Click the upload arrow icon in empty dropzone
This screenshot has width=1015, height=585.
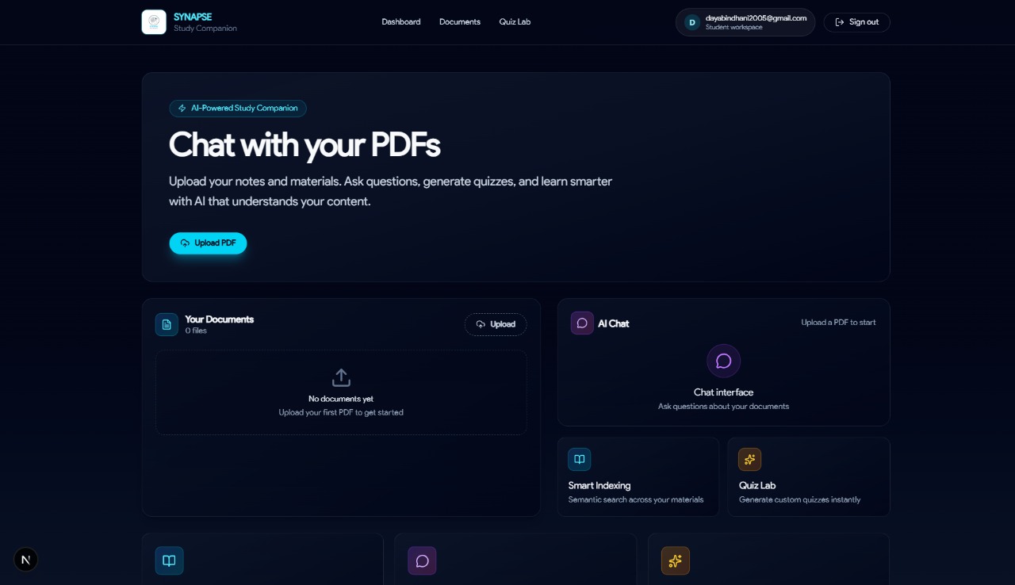[341, 377]
